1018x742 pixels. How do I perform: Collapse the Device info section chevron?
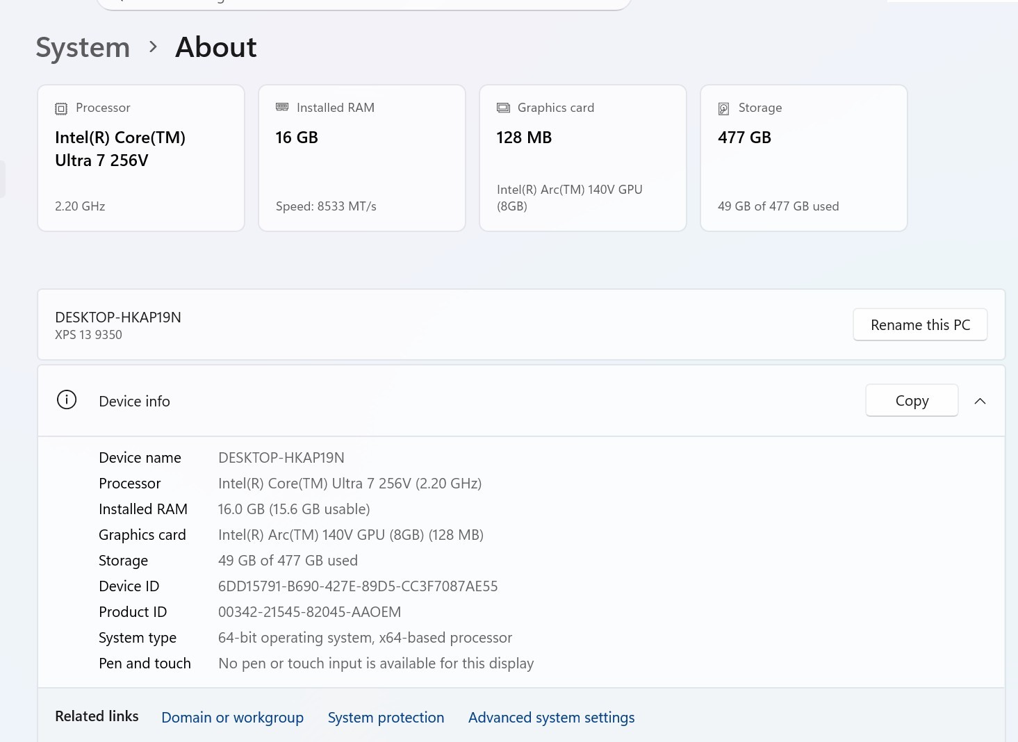[x=980, y=401]
